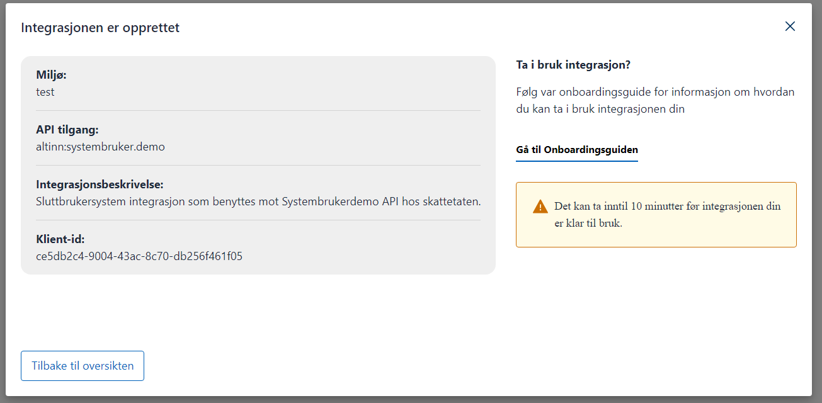Open the Gå til Onboardingsguiden link

point(576,150)
